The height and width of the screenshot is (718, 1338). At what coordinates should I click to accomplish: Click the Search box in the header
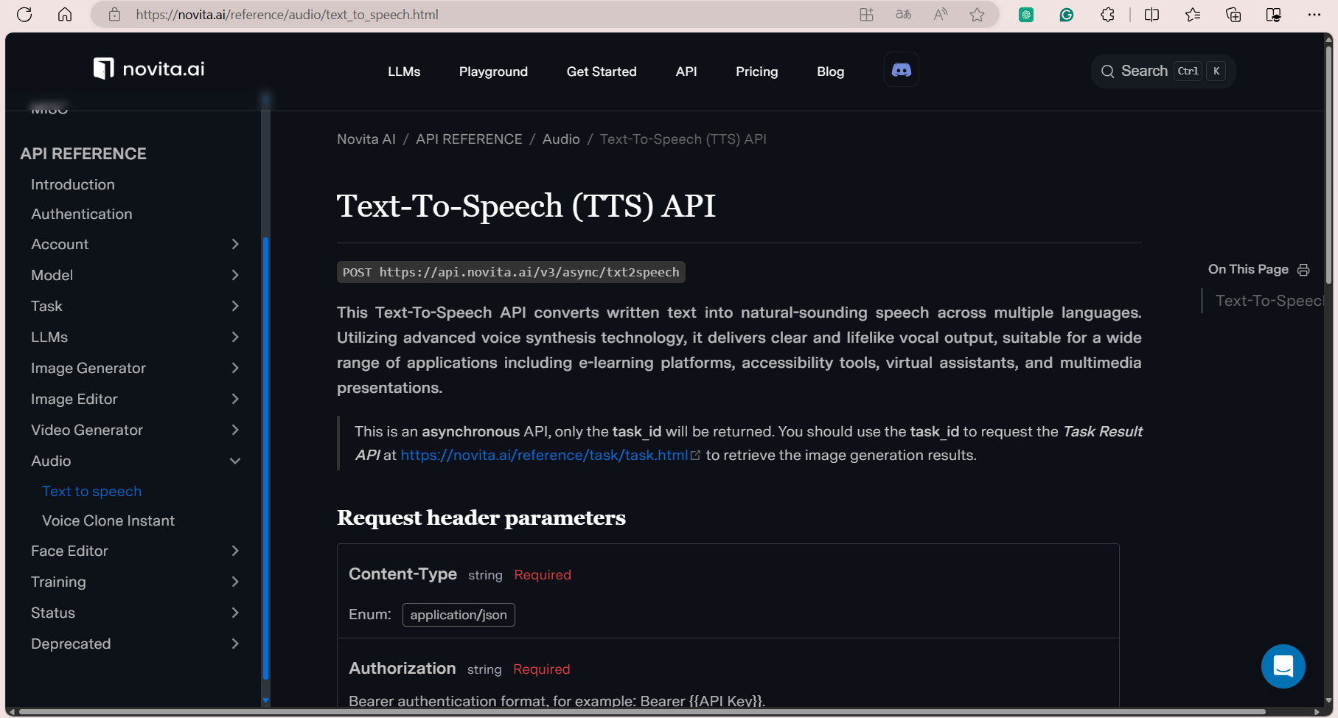point(1163,71)
